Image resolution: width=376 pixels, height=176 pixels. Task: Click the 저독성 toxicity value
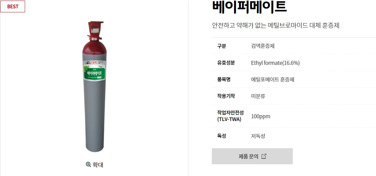[x=258, y=136]
